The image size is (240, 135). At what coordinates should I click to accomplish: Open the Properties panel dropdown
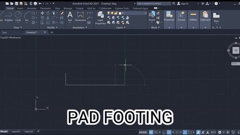pyautogui.click(x=169, y=28)
